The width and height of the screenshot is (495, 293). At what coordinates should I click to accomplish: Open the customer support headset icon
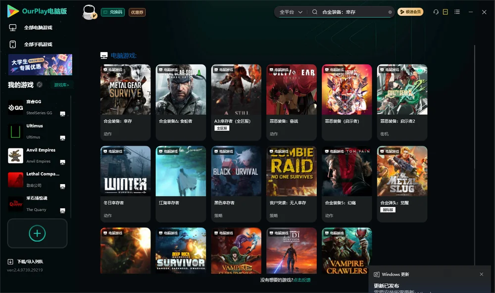point(436,12)
